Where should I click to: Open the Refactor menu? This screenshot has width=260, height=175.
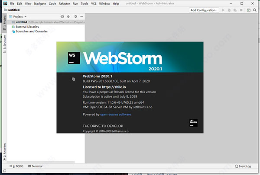click(64, 3)
